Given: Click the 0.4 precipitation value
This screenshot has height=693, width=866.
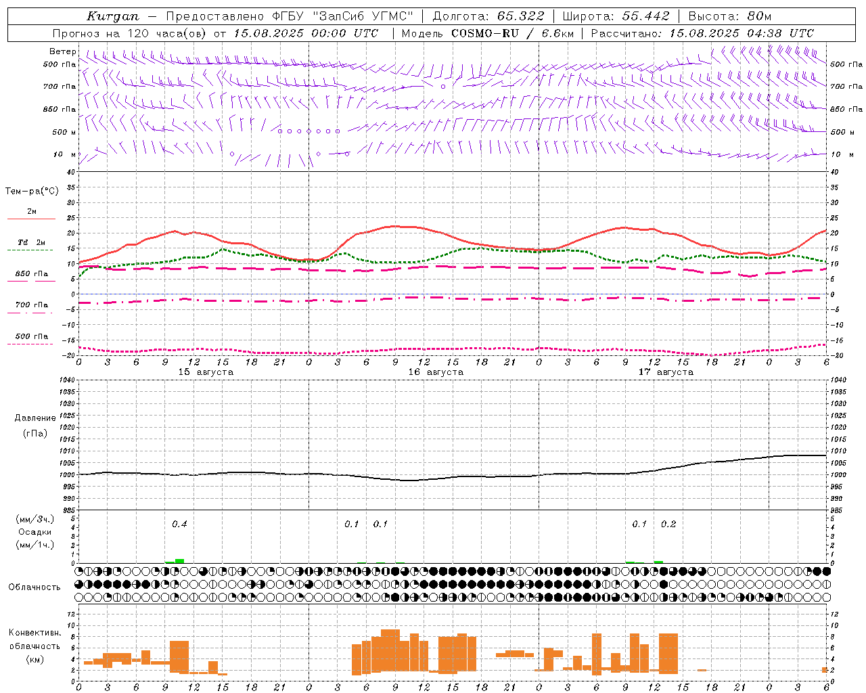Looking at the screenshot, I should (x=179, y=524).
